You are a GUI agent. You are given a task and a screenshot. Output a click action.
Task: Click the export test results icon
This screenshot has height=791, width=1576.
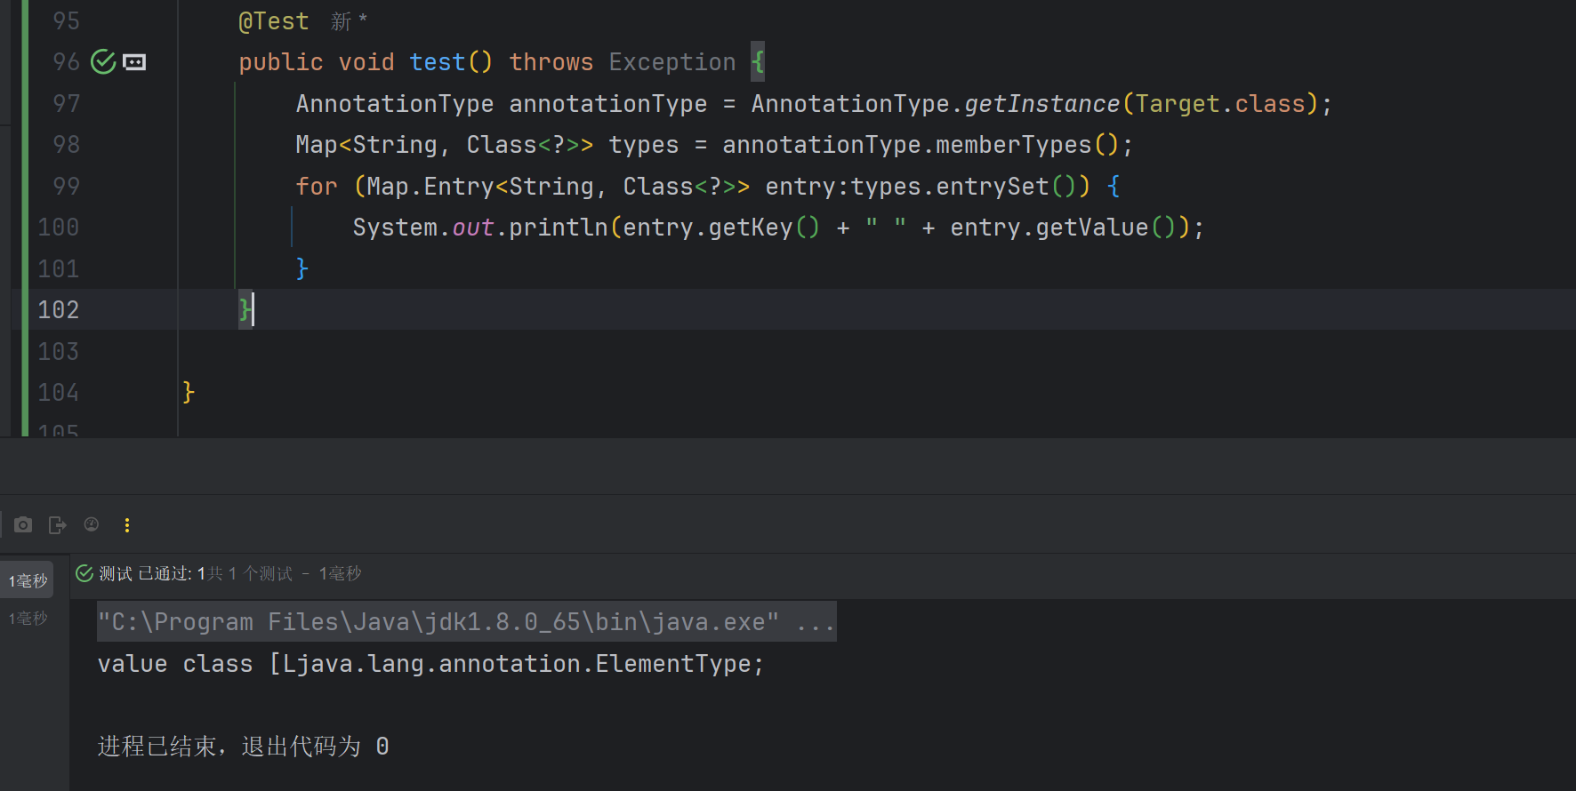coord(58,525)
